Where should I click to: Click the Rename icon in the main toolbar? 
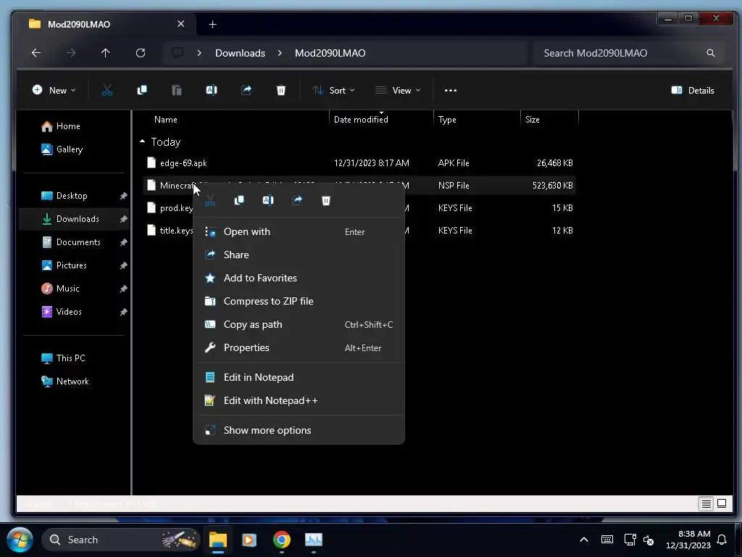[x=212, y=90]
